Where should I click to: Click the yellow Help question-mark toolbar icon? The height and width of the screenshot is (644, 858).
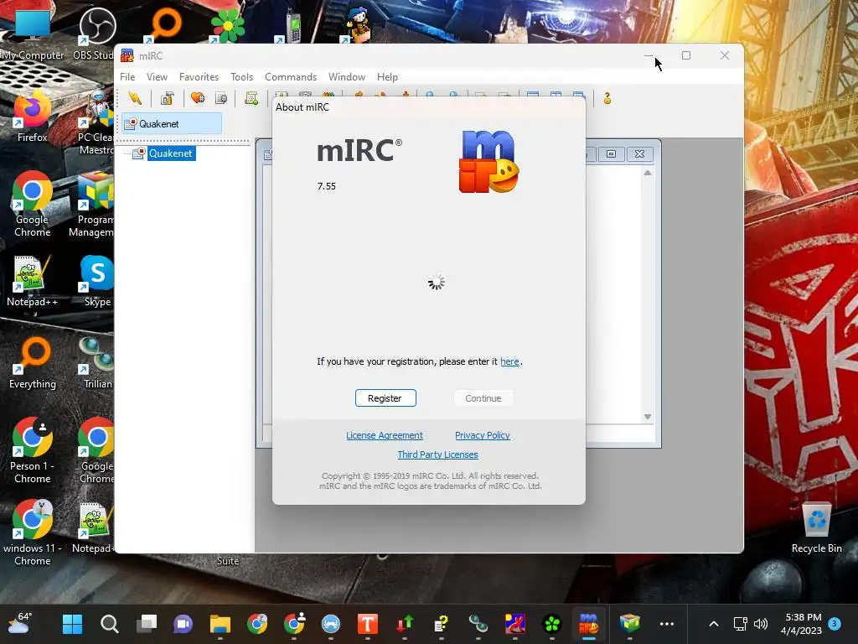(607, 98)
